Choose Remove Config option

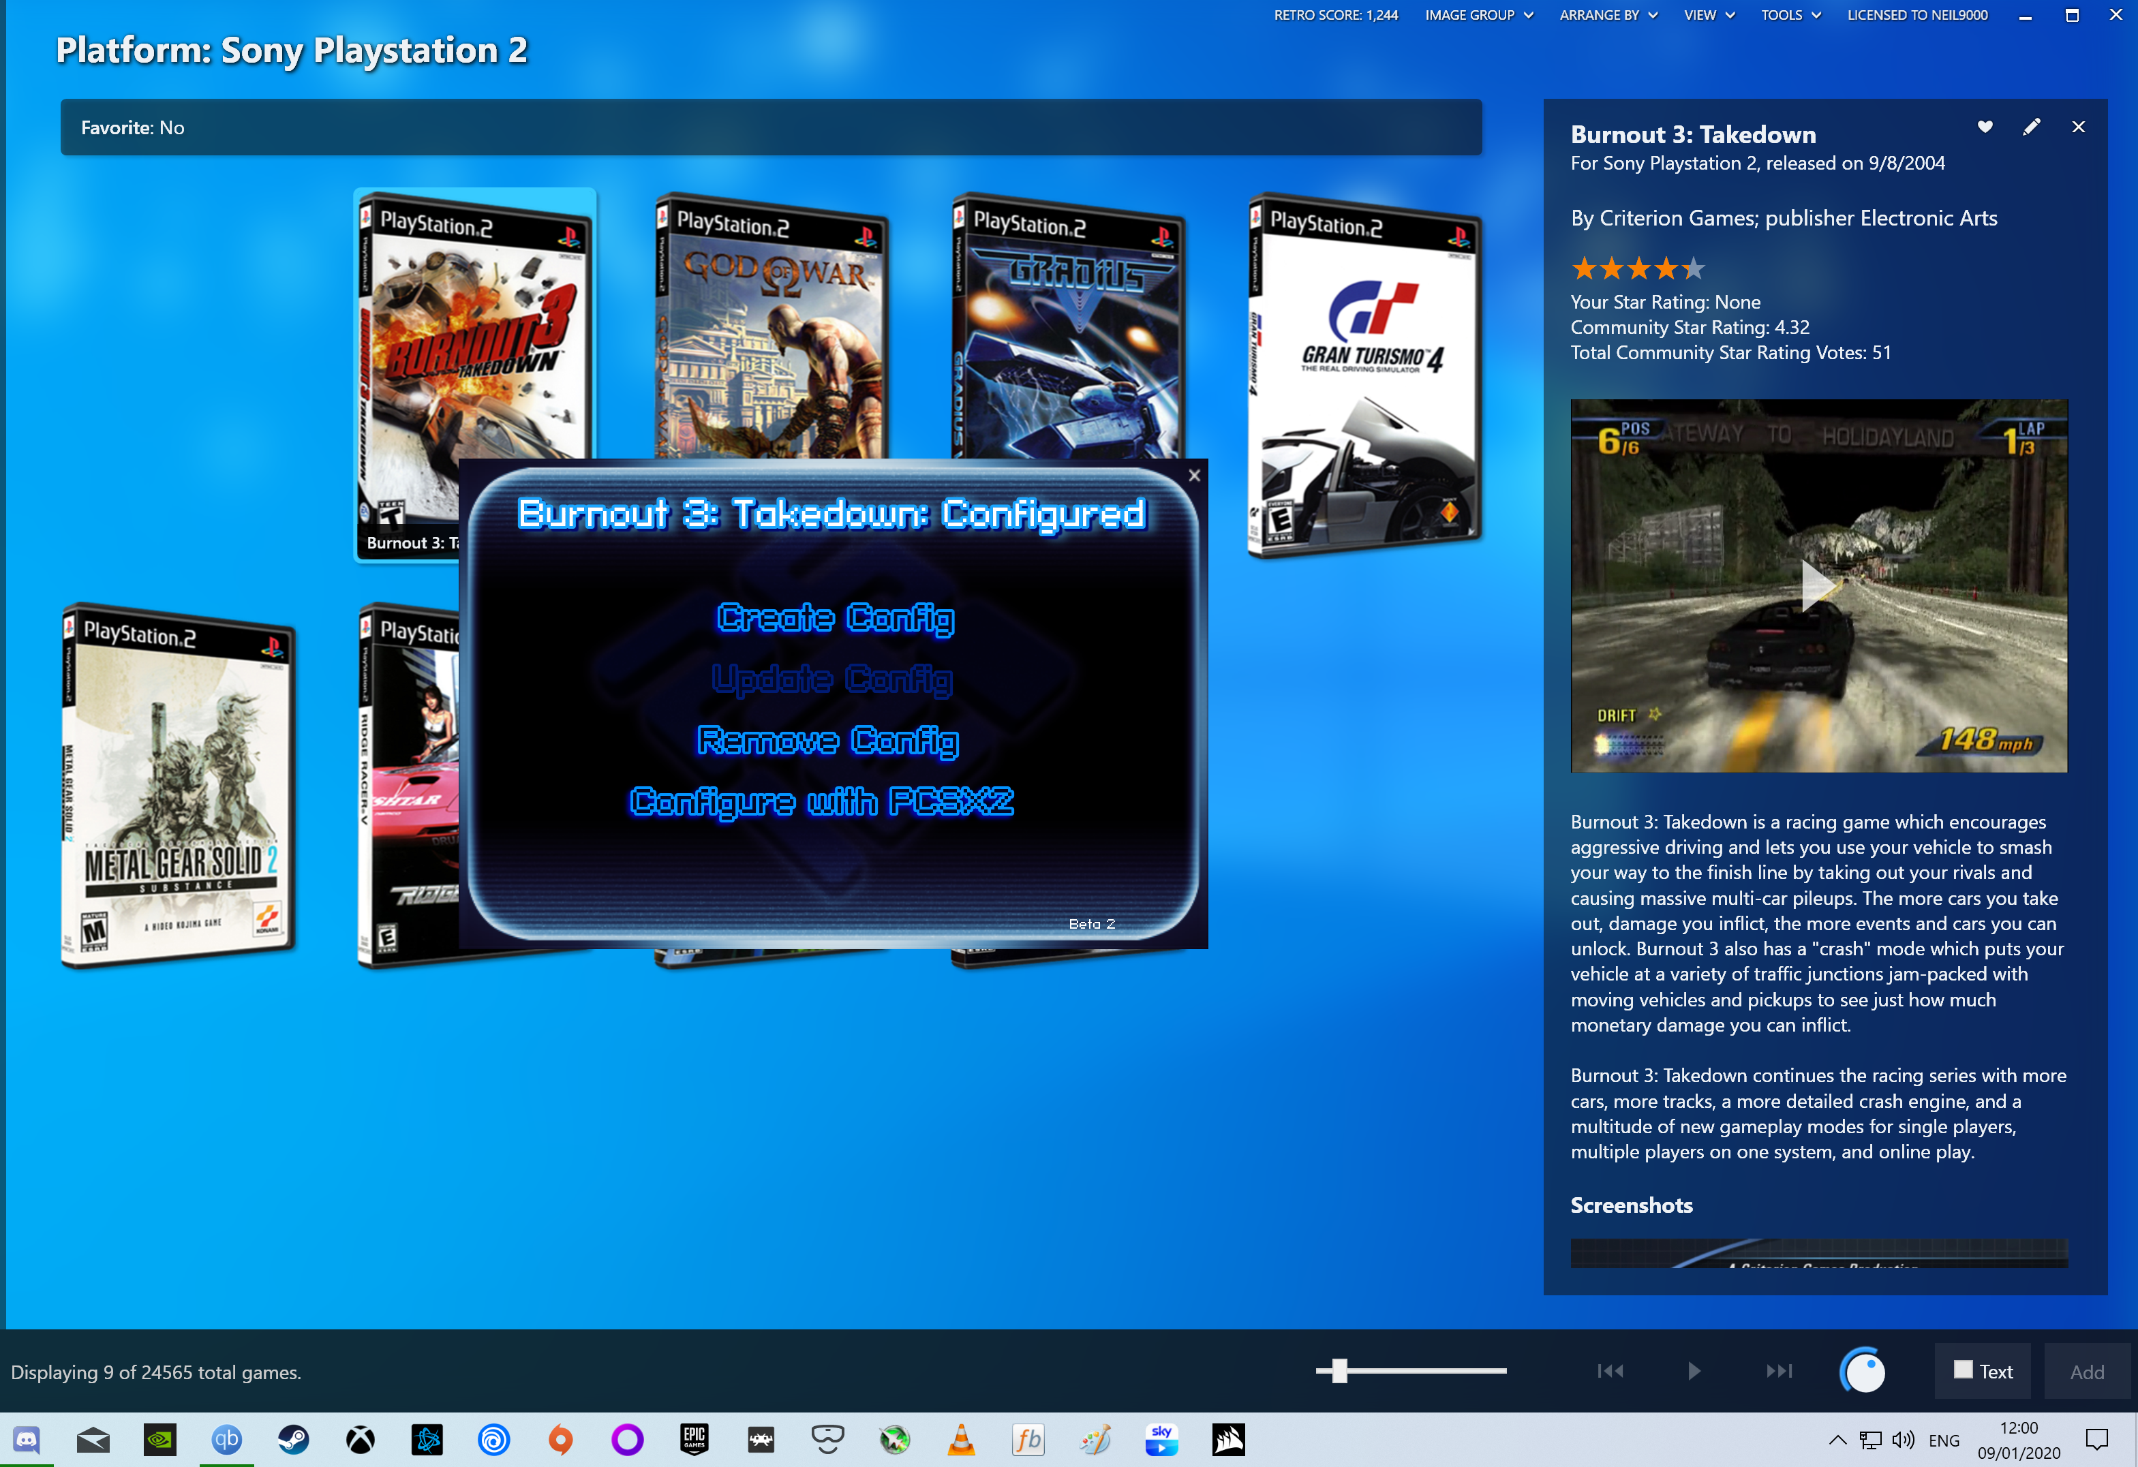828,741
